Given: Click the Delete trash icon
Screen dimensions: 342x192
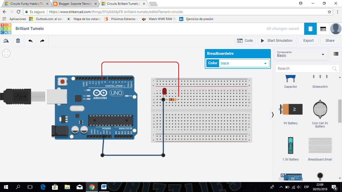Looking at the screenshot, I should click(x=18, y=40).
